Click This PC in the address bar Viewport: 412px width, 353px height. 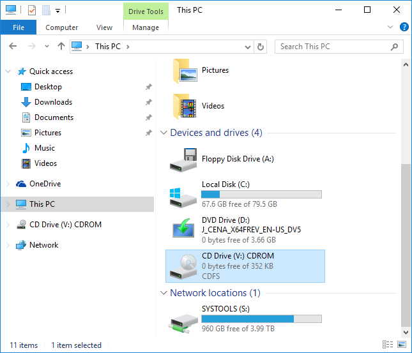(108, 47)
